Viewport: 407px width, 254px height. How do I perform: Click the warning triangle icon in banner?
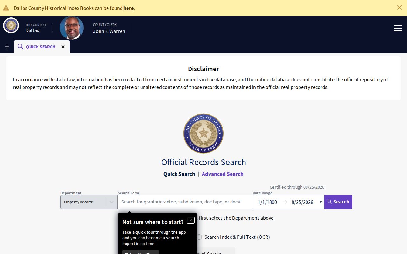point(6,8)
